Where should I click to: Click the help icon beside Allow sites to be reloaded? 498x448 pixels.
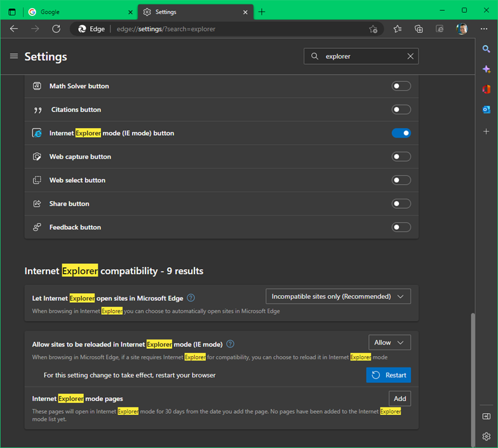coord(230,344)
